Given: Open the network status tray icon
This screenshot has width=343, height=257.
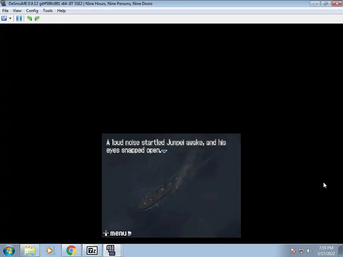Looking at the screenshot, I should (301, 251).
